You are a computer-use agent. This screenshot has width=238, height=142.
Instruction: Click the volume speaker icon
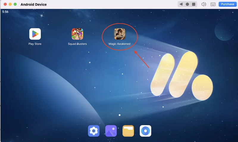tap(204, 4)
